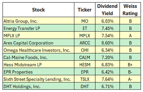Click the Weiss Rating header cell

pos(130,10)
